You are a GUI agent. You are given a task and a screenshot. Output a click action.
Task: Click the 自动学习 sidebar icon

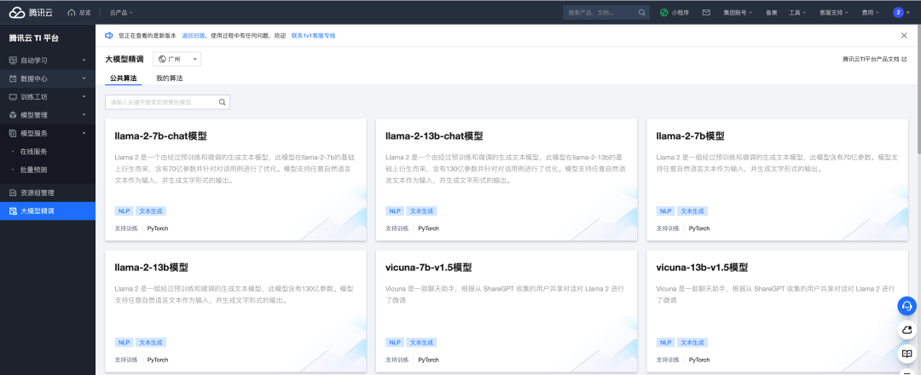(x=13, y=61)
